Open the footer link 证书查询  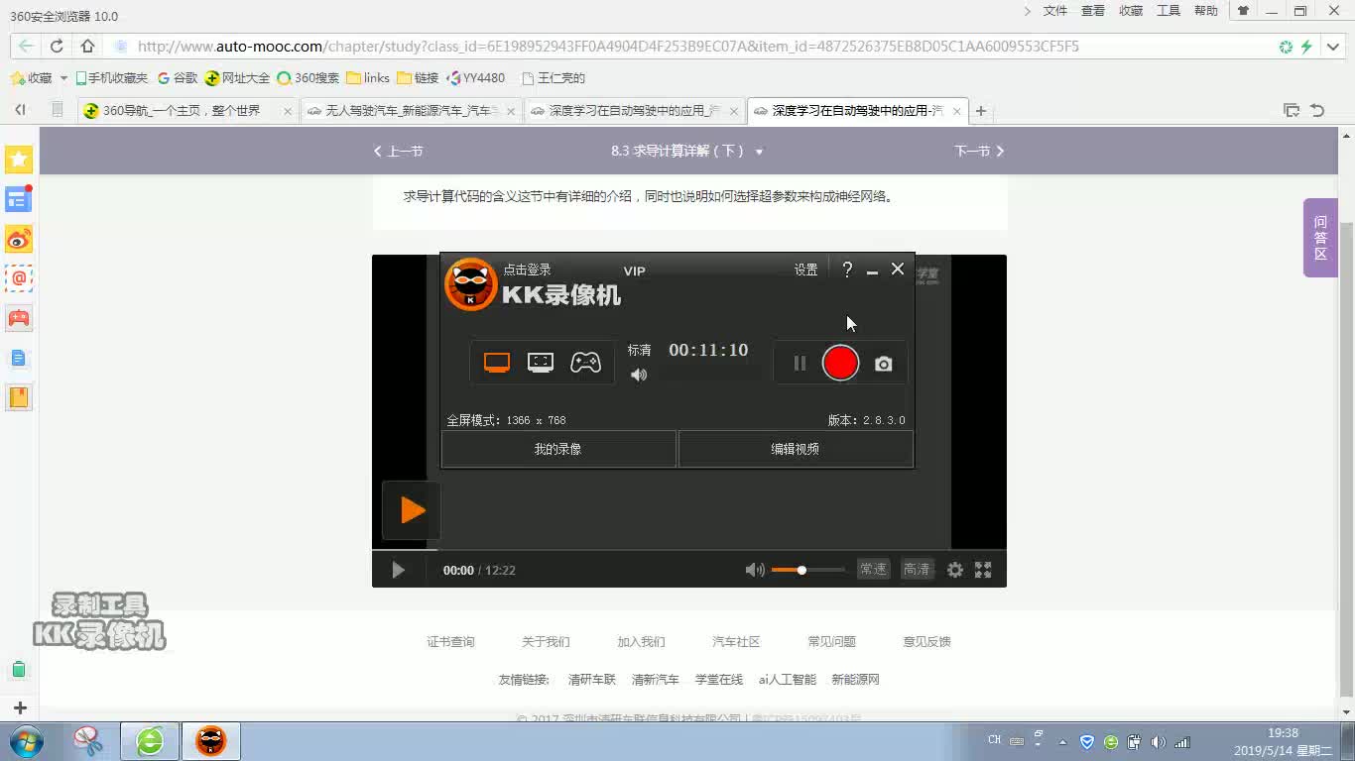pyautogui.click(x=450, y=642)
